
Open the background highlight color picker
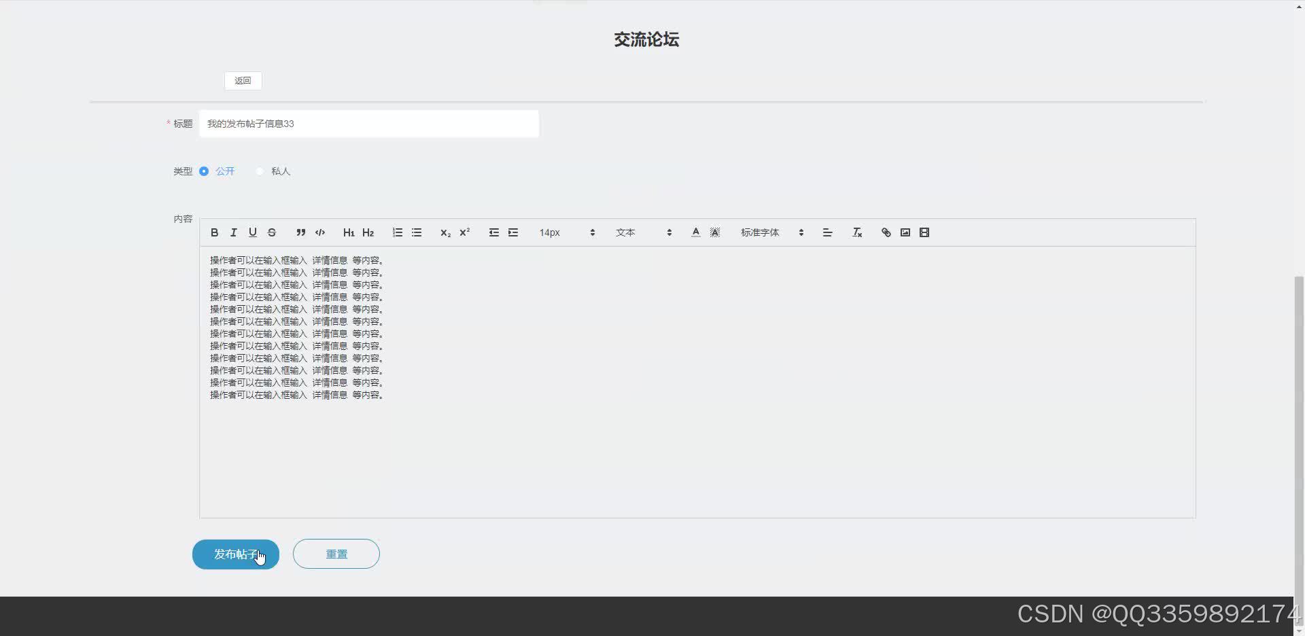pos(714,232)
